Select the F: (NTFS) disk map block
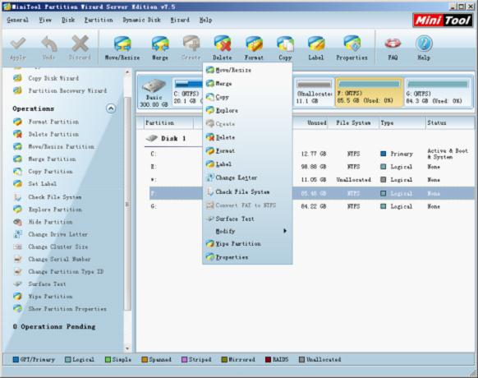The image size is (478, 378). pos(369,92)
